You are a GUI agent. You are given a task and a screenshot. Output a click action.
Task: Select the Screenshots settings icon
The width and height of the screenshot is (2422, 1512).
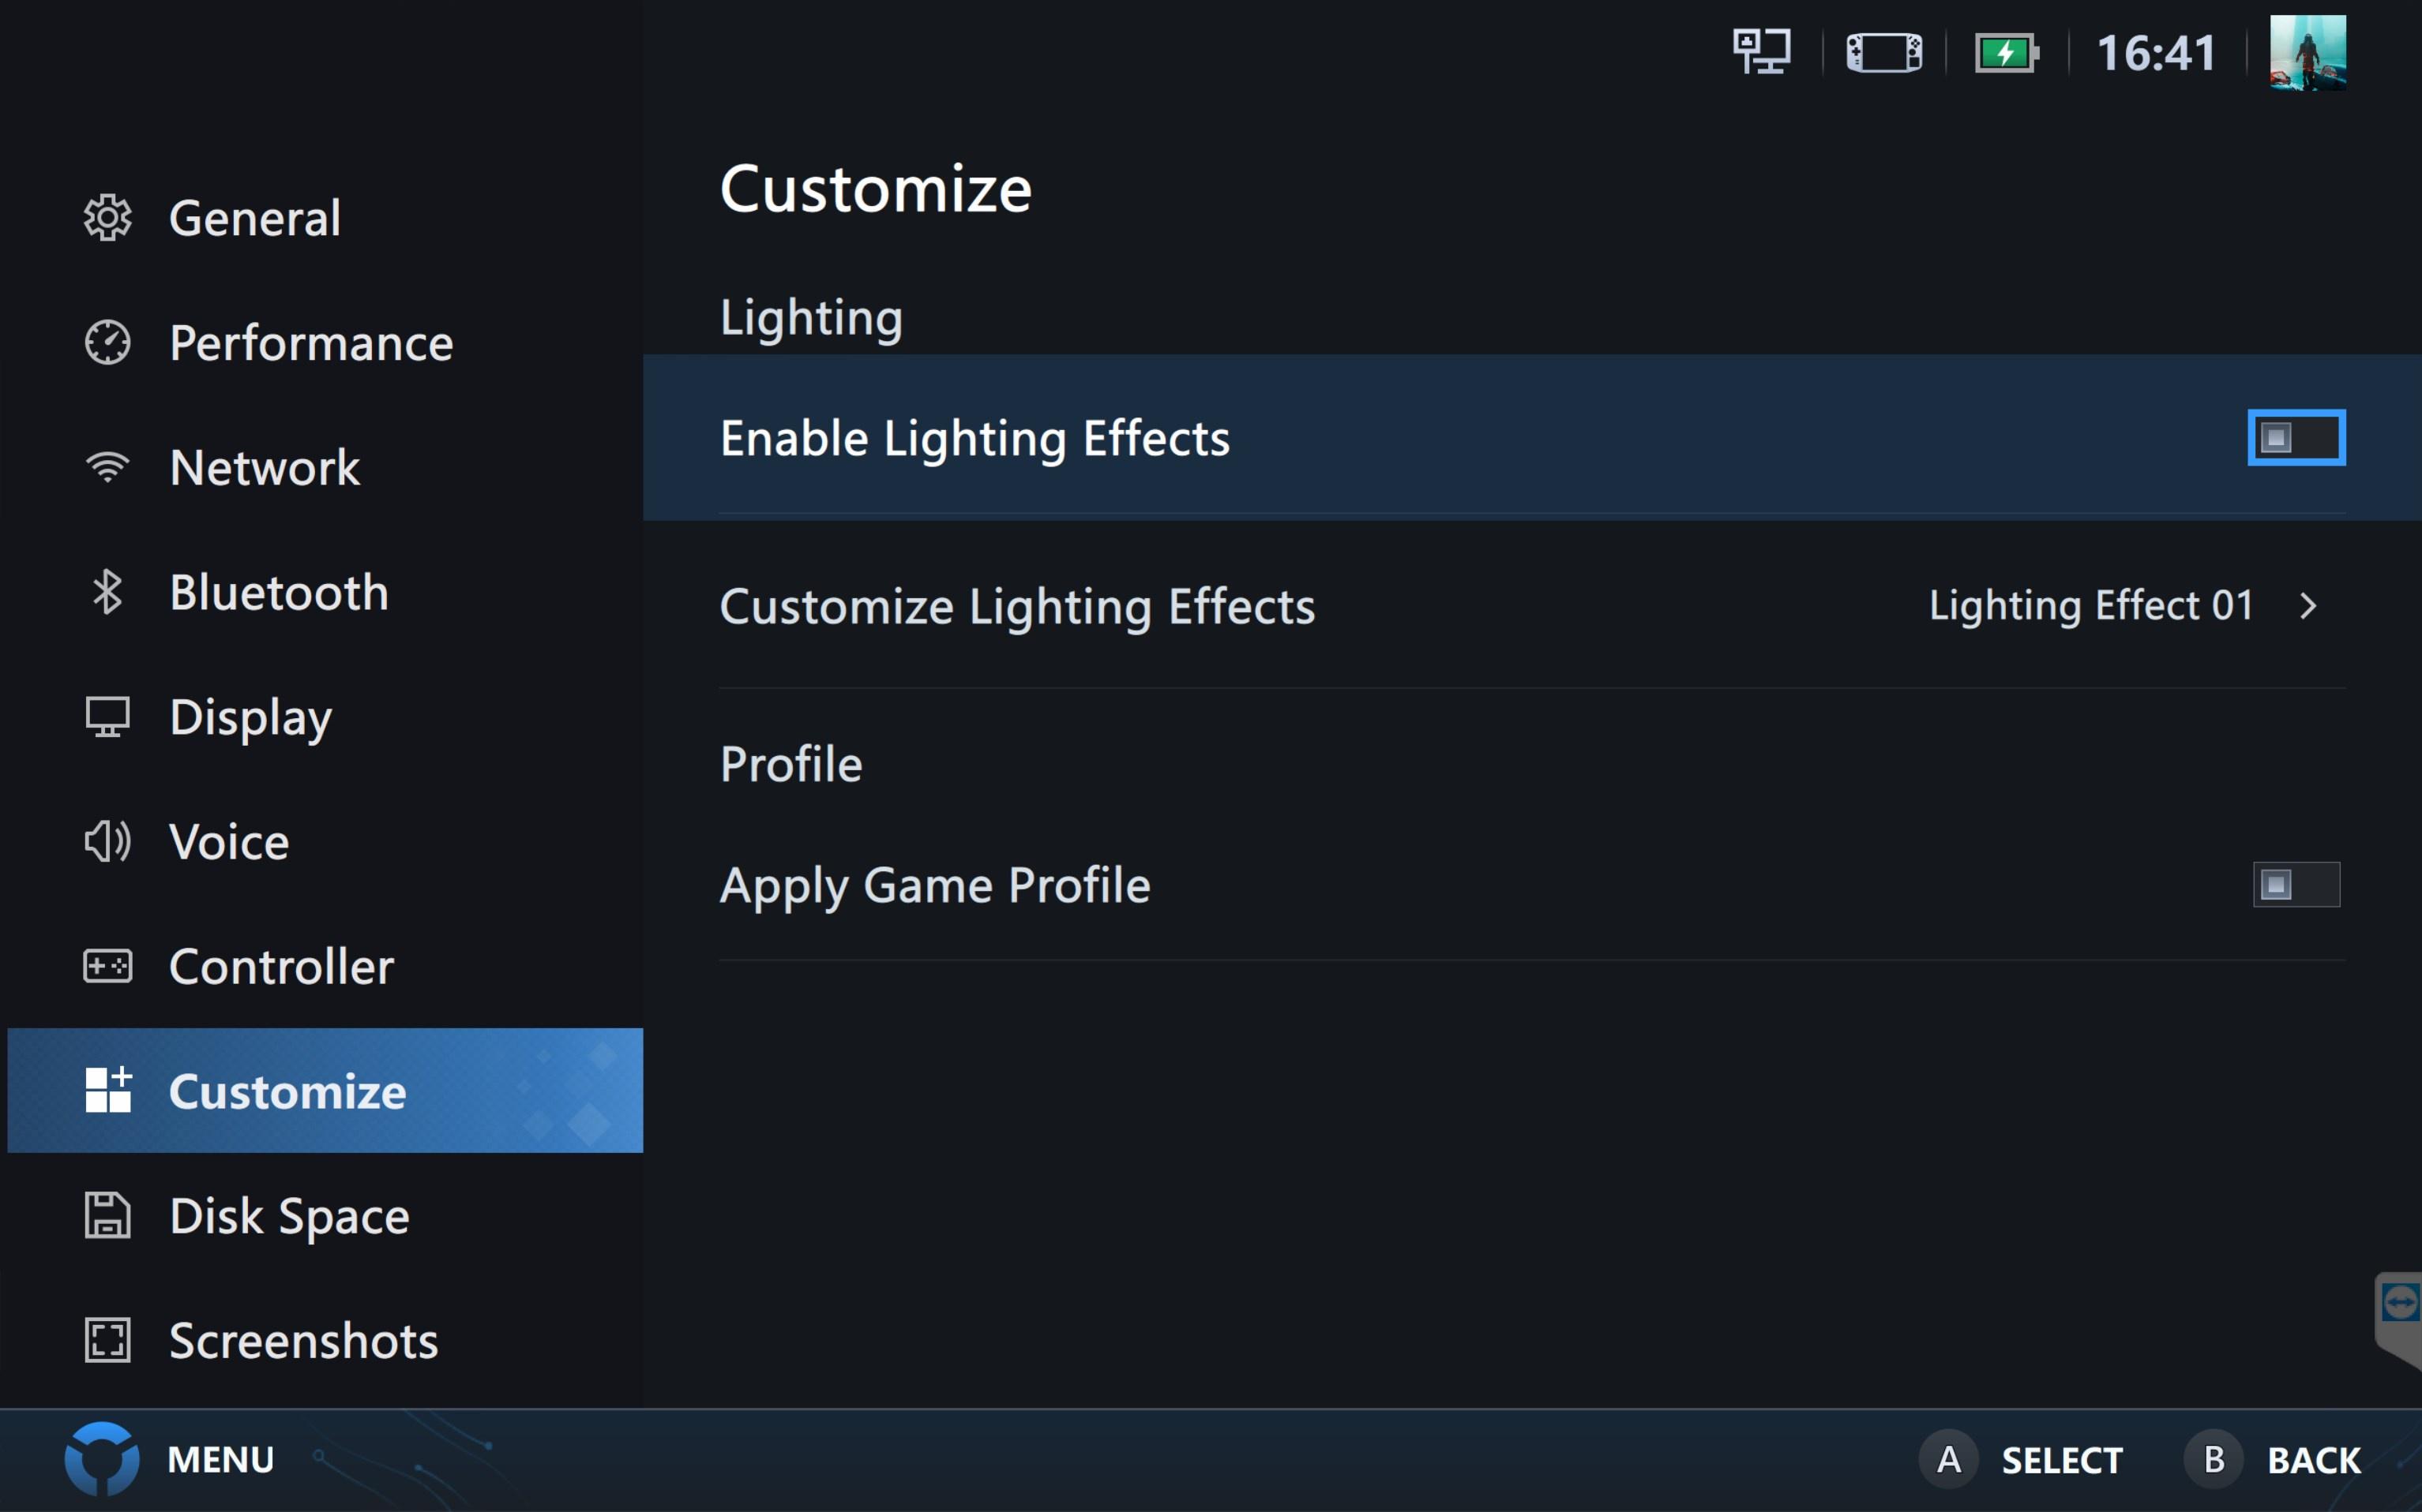click(108, 1339)
